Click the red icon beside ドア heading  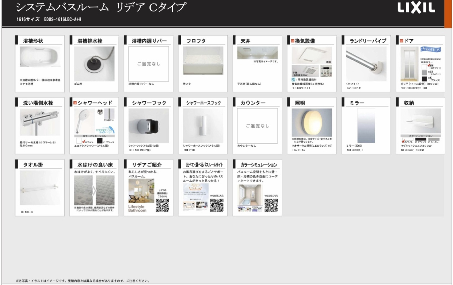tap(402, 41)
